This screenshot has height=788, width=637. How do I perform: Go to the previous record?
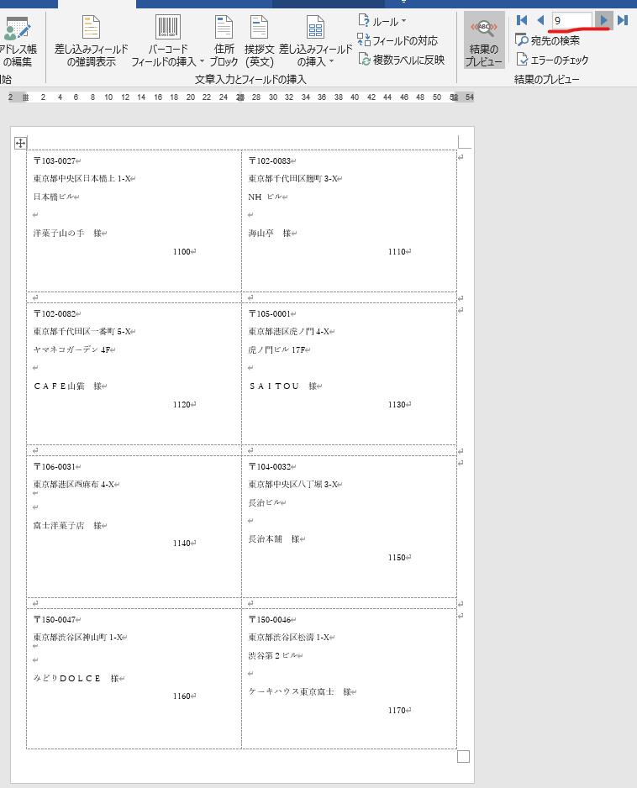(x=540, y=20)
